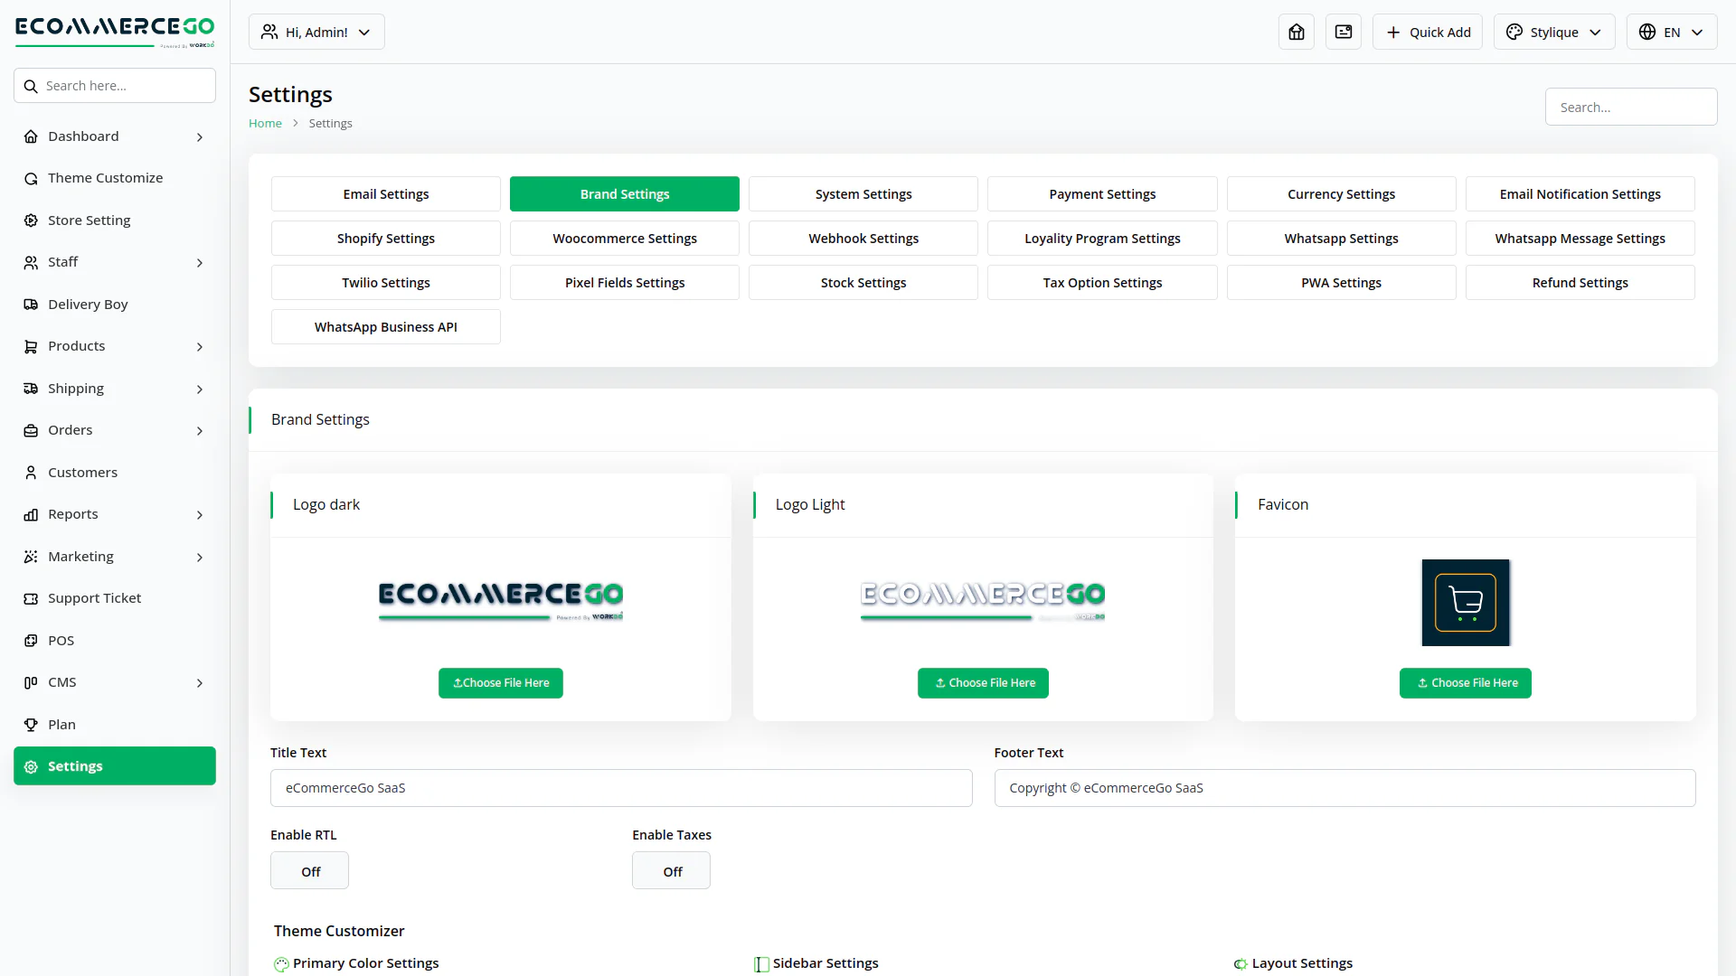Viewport: 1736px width, 976px height.
Task: Toggle the Enable RTL switch
Action: coord(309,871)
